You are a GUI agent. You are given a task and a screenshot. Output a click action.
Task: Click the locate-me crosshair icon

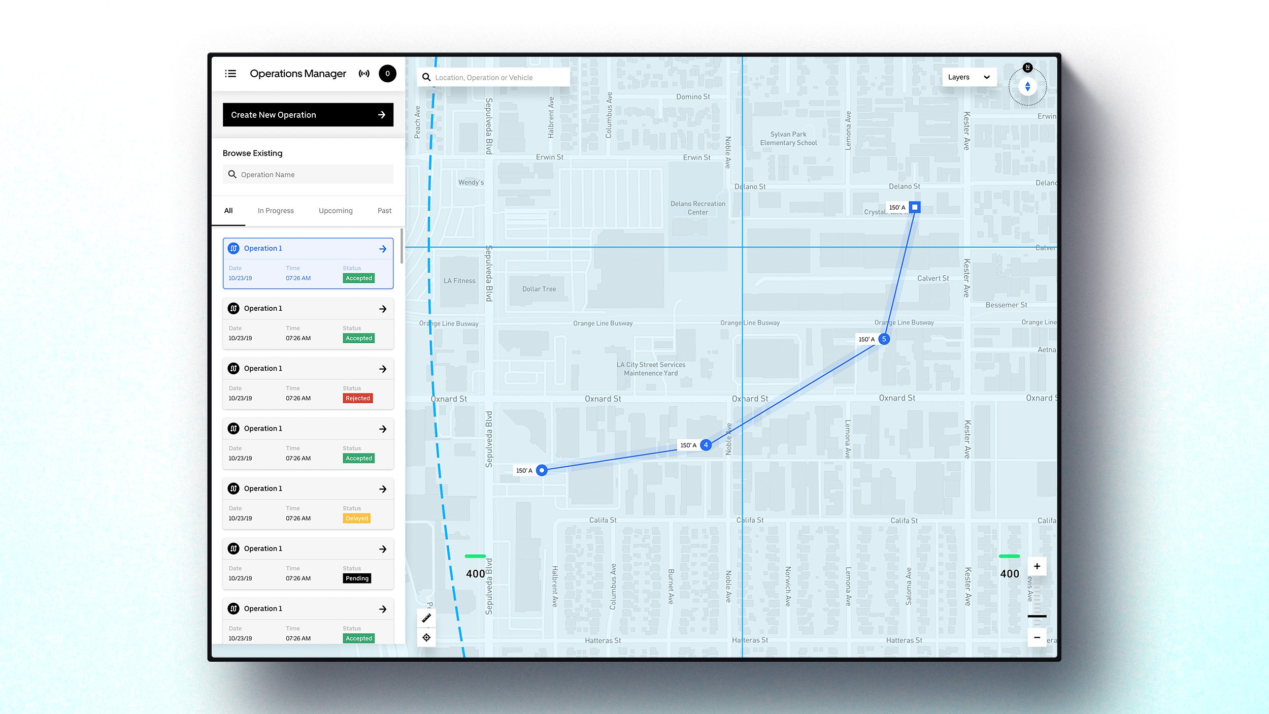click(426, 637)
